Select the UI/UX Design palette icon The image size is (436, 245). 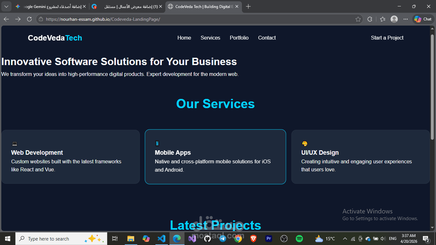304,144
